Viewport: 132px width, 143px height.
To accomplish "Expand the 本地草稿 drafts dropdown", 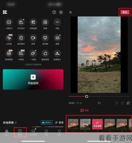I will (10, 123).
